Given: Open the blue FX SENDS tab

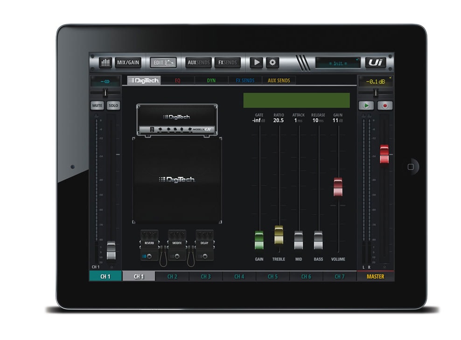Looking at the screenshot, I should tap(245, 80).
